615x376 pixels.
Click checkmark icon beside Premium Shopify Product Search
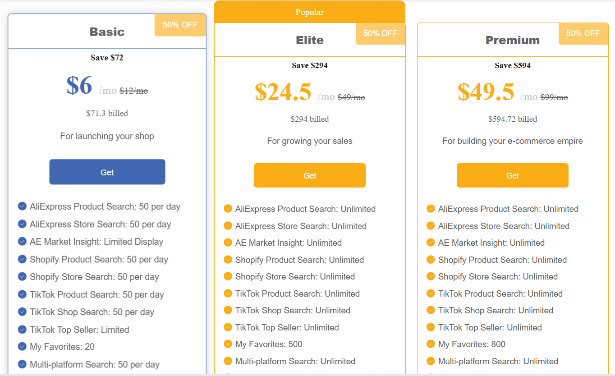pos(431,260)
